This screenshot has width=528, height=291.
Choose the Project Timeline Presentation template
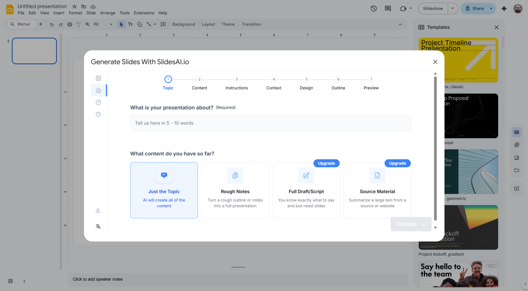[458, 60]
